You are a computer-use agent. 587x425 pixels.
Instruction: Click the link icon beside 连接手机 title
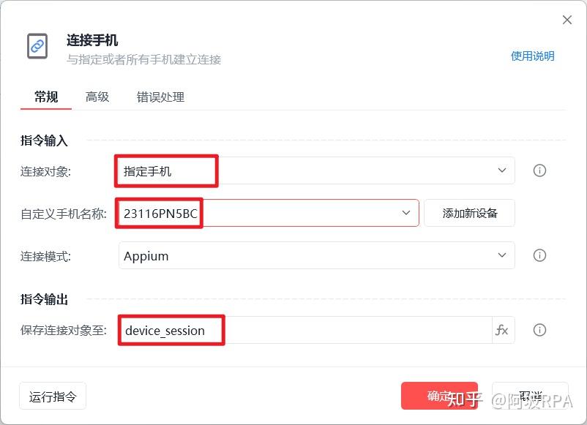coord(37,46)
